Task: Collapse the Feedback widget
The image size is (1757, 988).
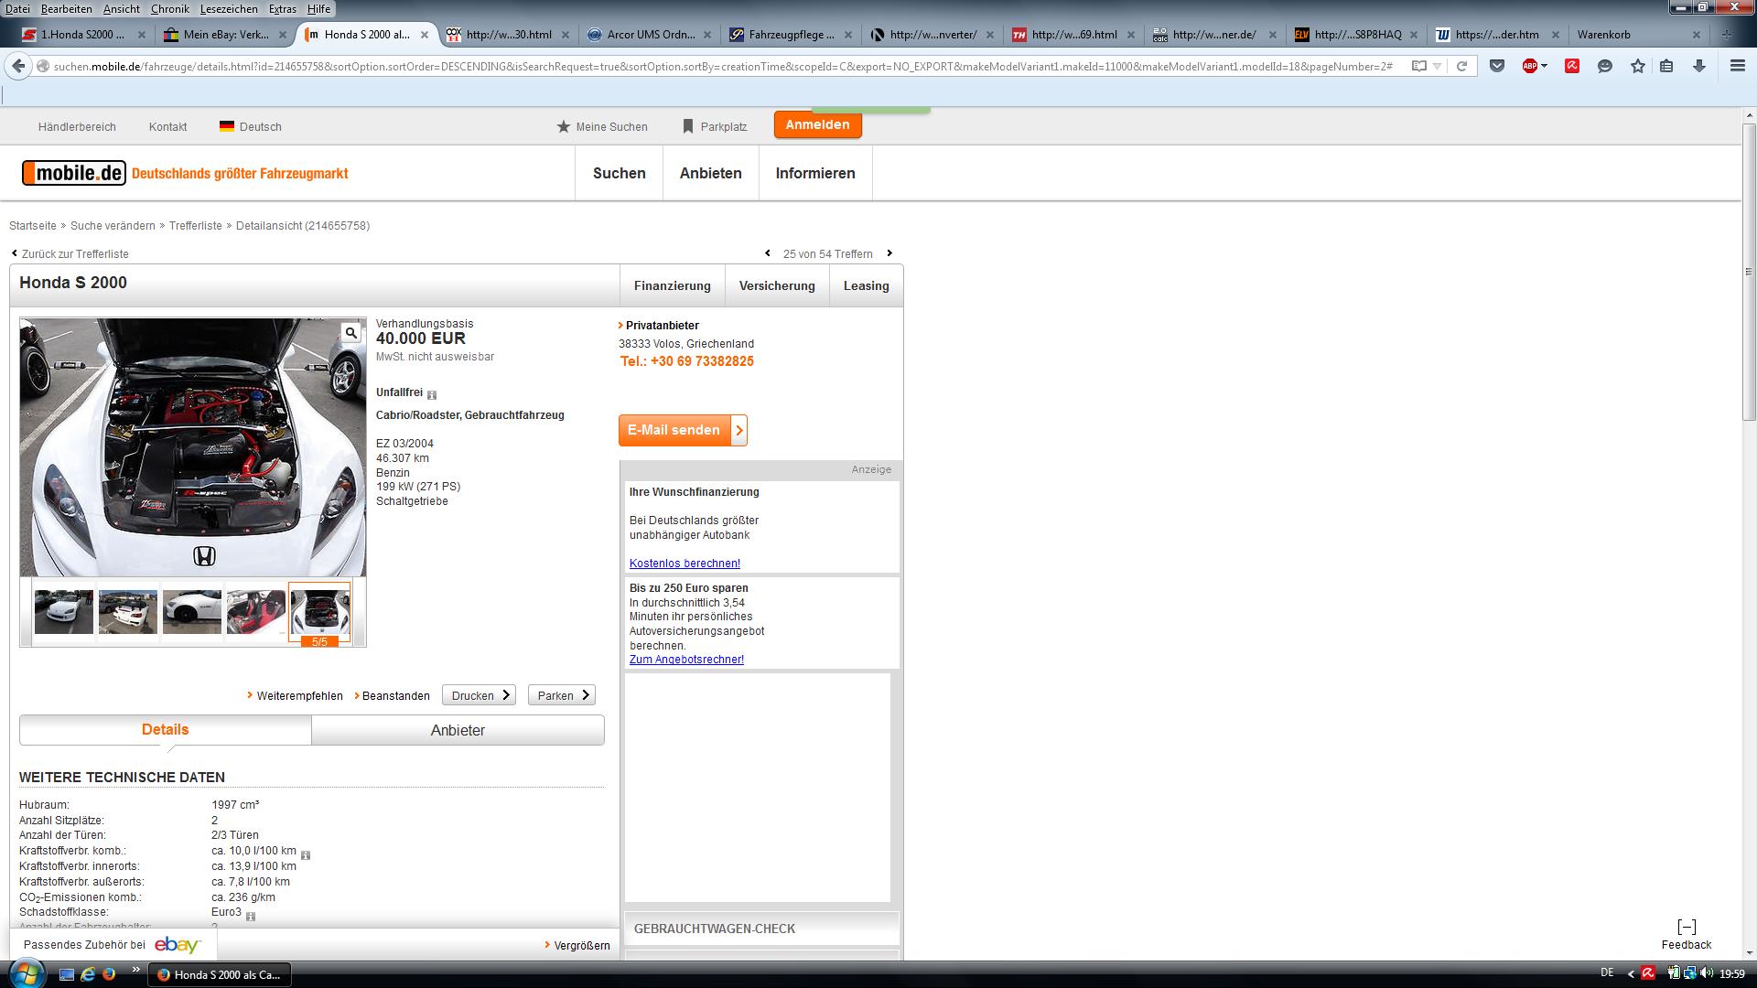Action: [x=1687, y=927]
